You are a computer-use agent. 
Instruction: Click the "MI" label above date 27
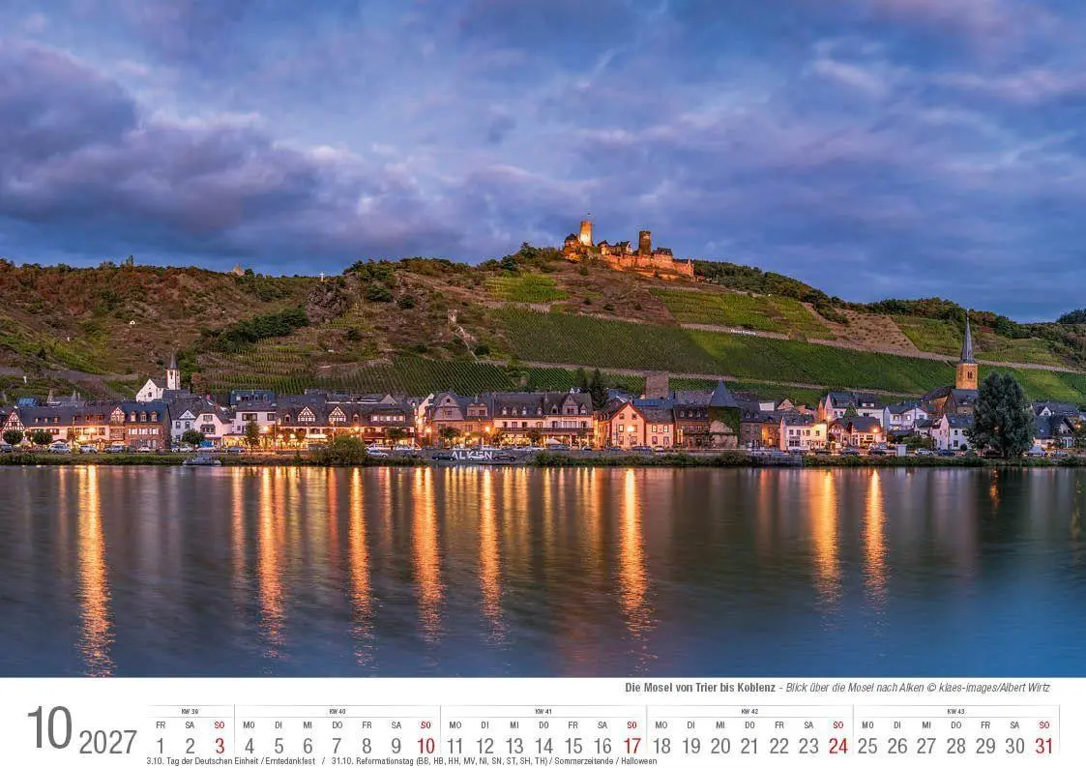pos(926,725)
